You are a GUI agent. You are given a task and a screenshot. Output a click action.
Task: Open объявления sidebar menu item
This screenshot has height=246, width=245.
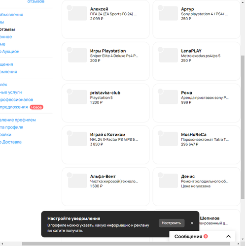click(11, 15)
